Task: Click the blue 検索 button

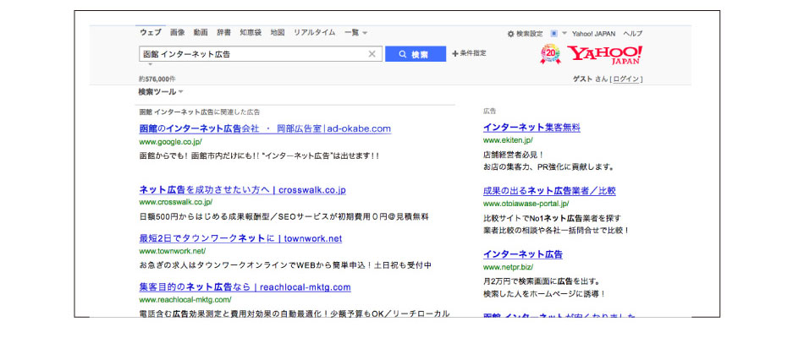Action: click(416, 54)
